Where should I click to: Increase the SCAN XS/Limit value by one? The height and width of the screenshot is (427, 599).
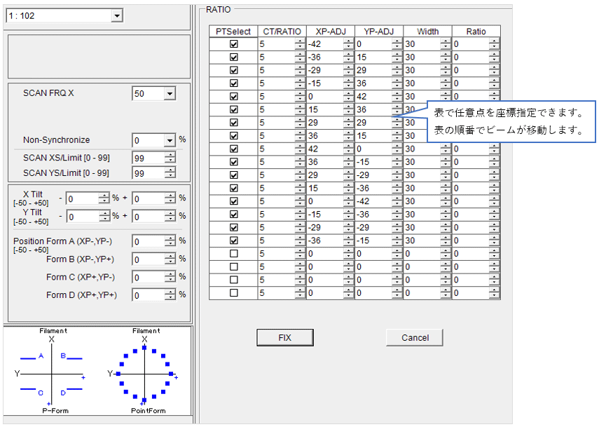point(170,154)
